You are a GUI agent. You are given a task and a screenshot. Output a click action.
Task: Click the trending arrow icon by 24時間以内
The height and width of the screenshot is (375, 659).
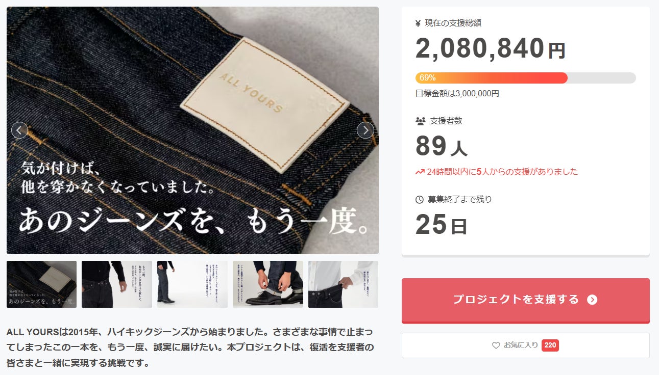[x=420, y=172]
